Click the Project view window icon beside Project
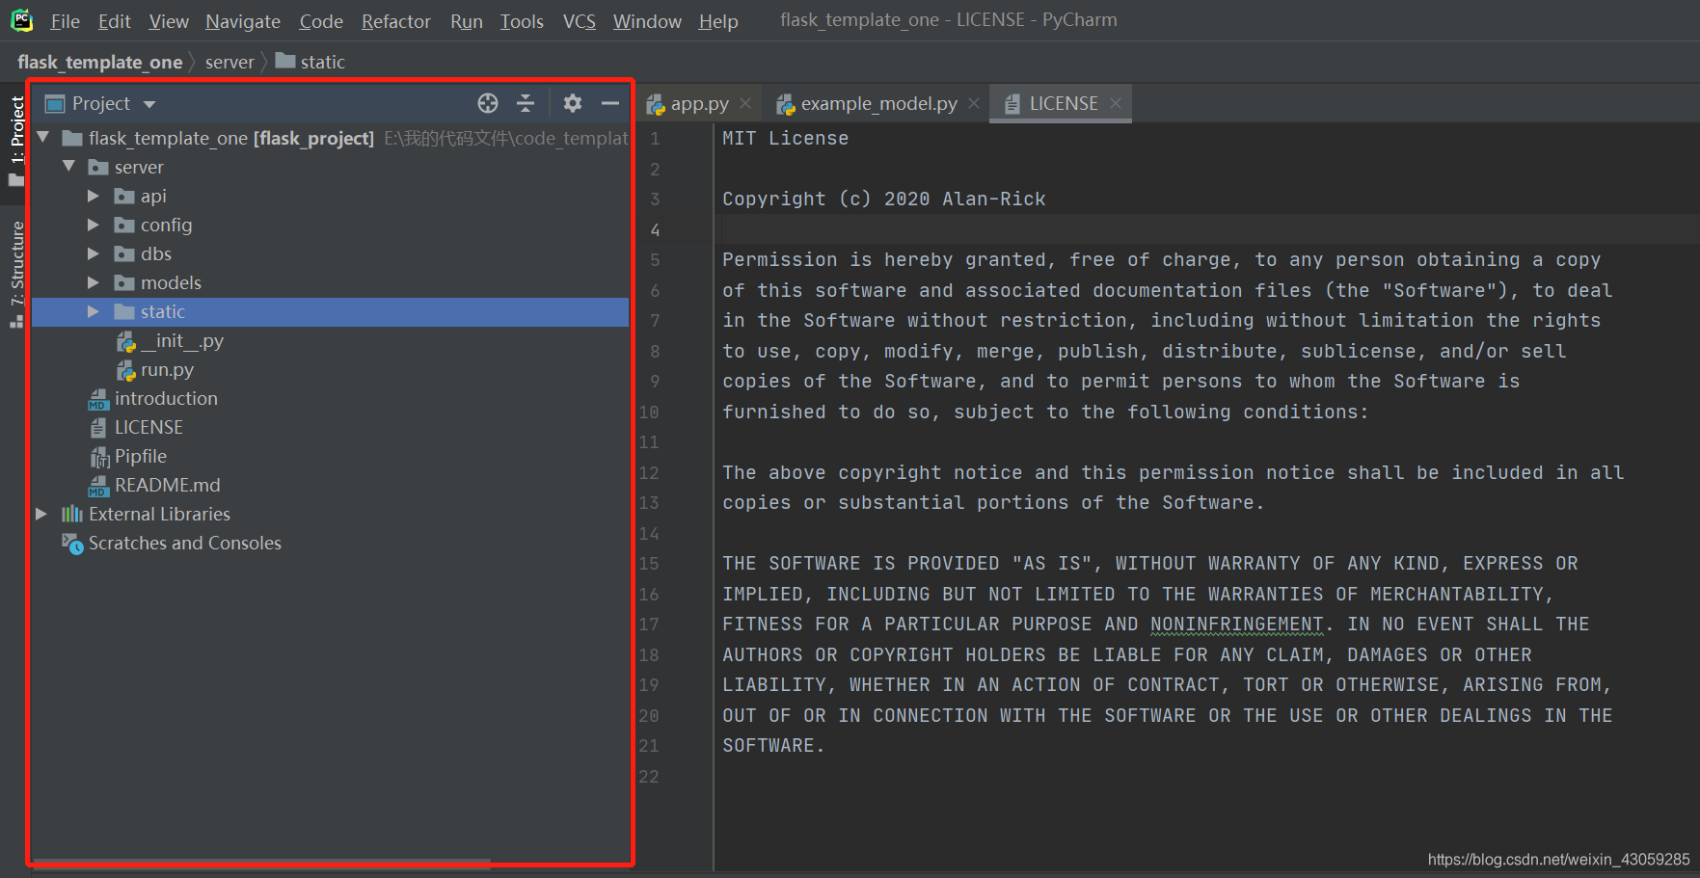Image resolution: width=1700 pixels, height=878 pixels. [x=55, y=104]
